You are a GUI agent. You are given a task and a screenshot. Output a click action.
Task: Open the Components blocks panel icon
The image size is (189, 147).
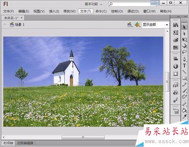click(x=176, y=92)
